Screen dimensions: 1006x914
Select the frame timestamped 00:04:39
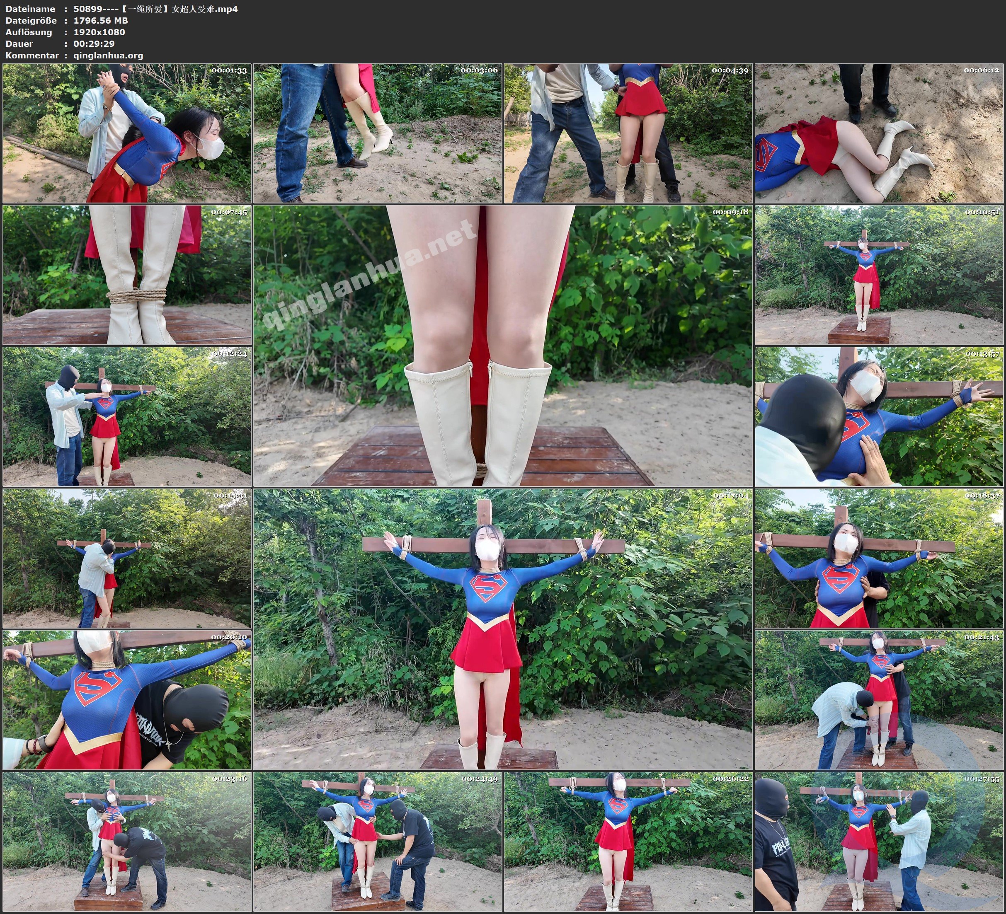tap(628, 133)
